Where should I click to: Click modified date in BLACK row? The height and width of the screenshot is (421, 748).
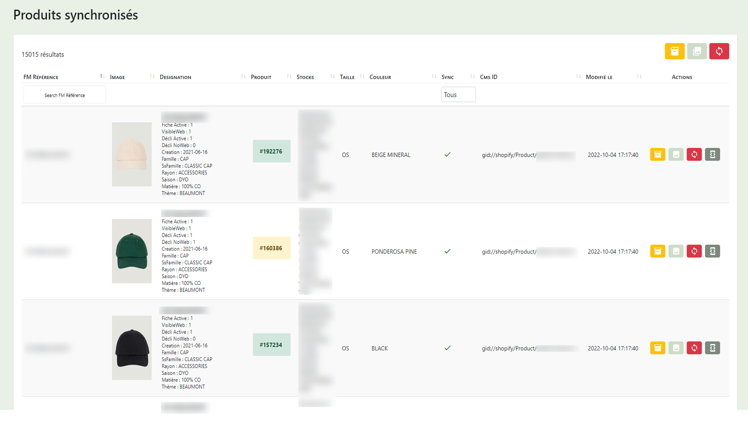pos(613,348)
